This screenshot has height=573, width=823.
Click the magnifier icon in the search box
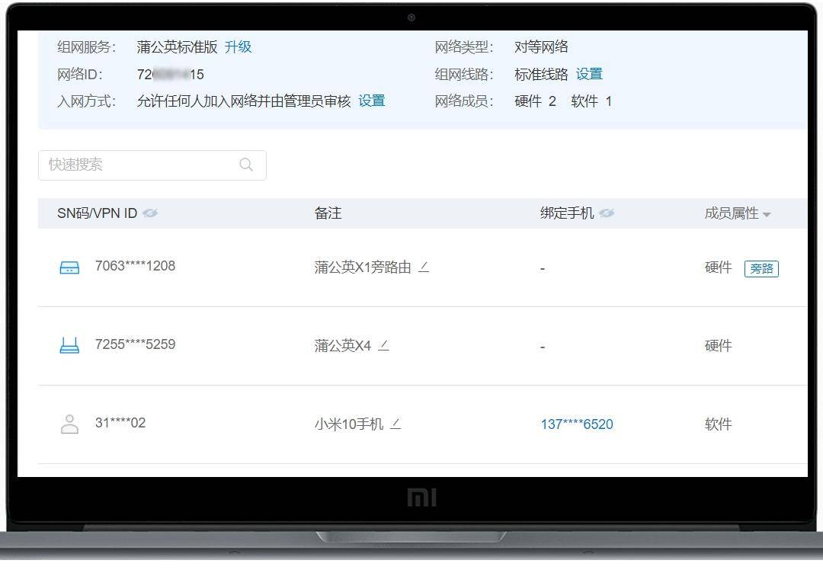(x=245, y=165)
